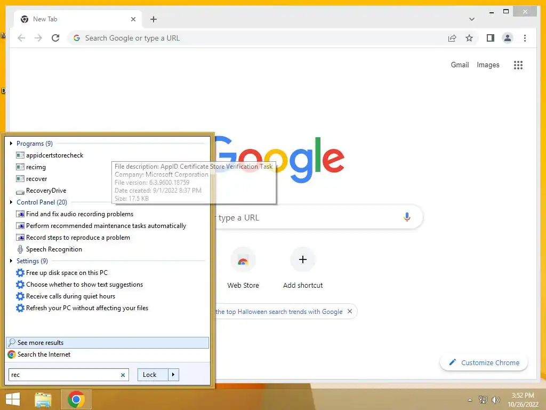Start voice search with the microphone
This screenshot has height=410, width=546.
point(407,217)
